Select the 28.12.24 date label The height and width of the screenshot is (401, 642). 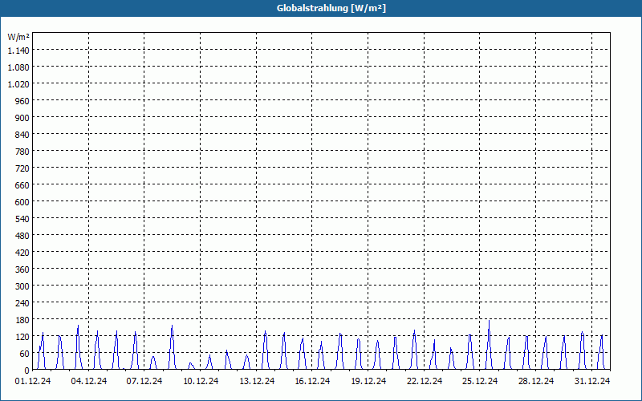click(535, 381)
